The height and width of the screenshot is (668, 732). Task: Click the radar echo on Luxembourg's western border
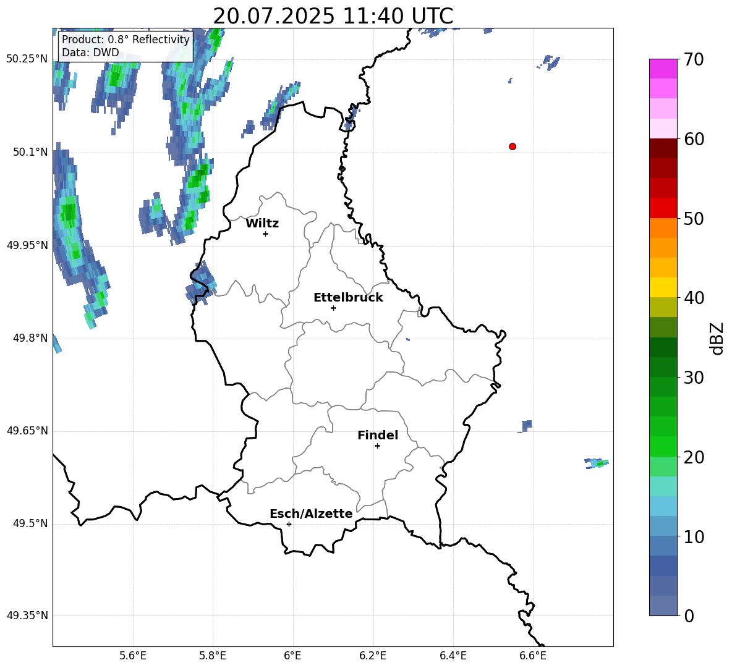(x=201, y=283)
